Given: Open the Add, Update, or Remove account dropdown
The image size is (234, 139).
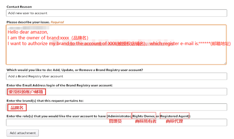Looking at the screenshot, I should [x=117, y=76].
